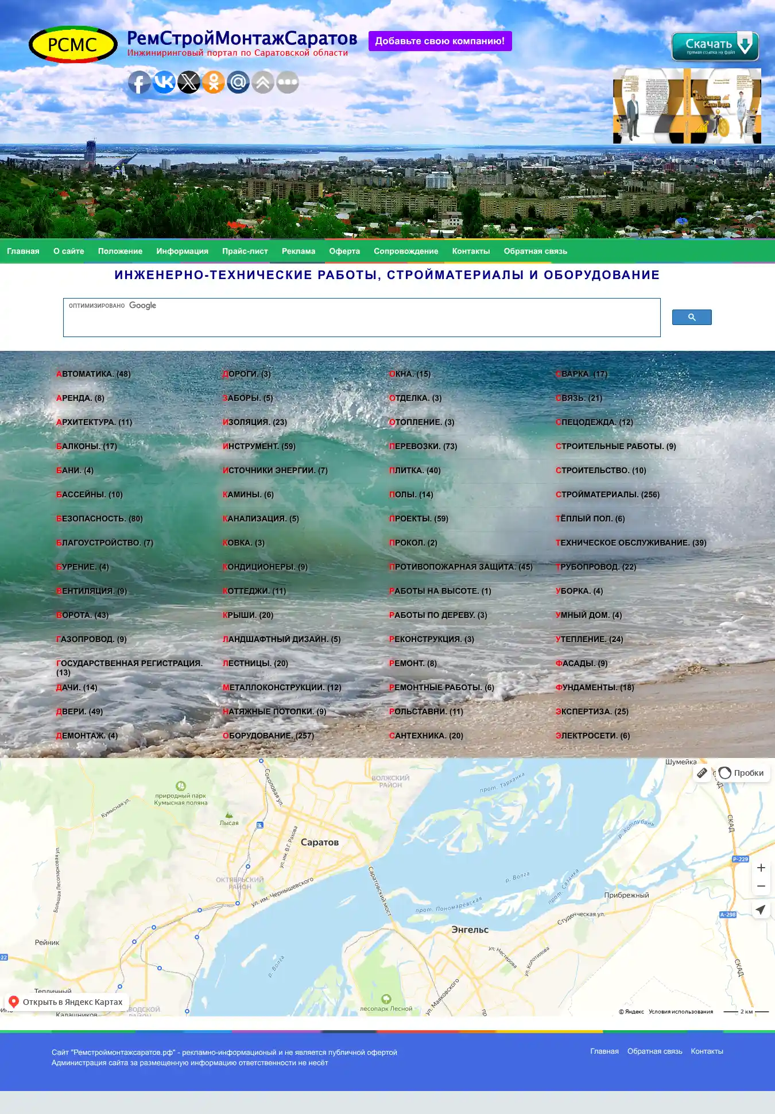Image resolution: width=775 pixels, height=1114 pixels.
Task: Click the Mail.ru @ share icon
Action: click(x=238, y=83)
